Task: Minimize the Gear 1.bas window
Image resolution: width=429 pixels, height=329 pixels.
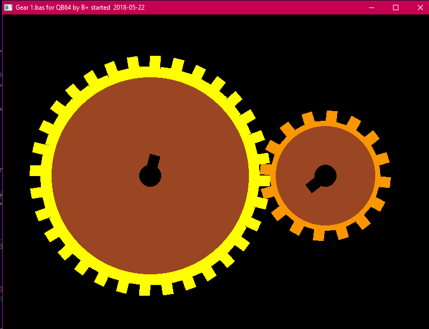Action: point(371,8)
